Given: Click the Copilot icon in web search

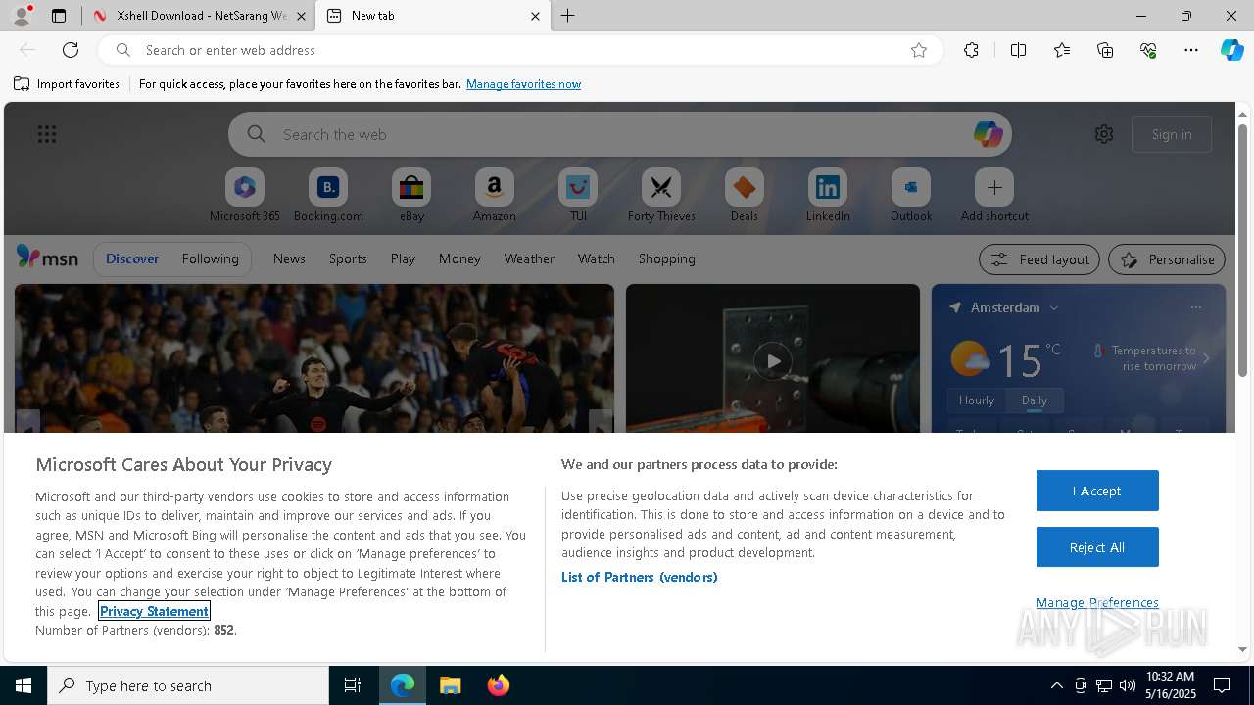Looking at the screenshot, I should (988, 134).
